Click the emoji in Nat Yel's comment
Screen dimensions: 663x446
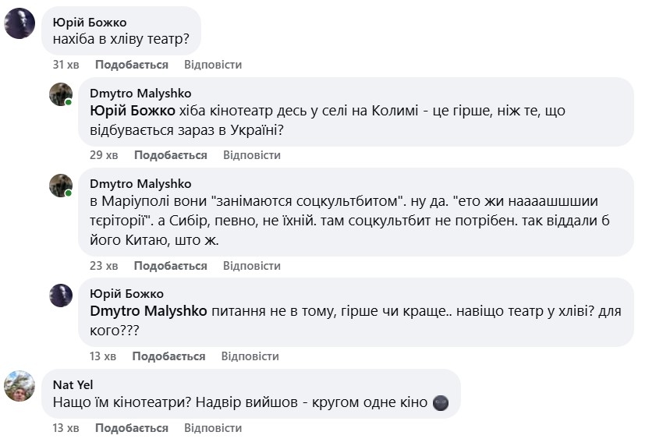pyautogui.click(x=441, y=403)
